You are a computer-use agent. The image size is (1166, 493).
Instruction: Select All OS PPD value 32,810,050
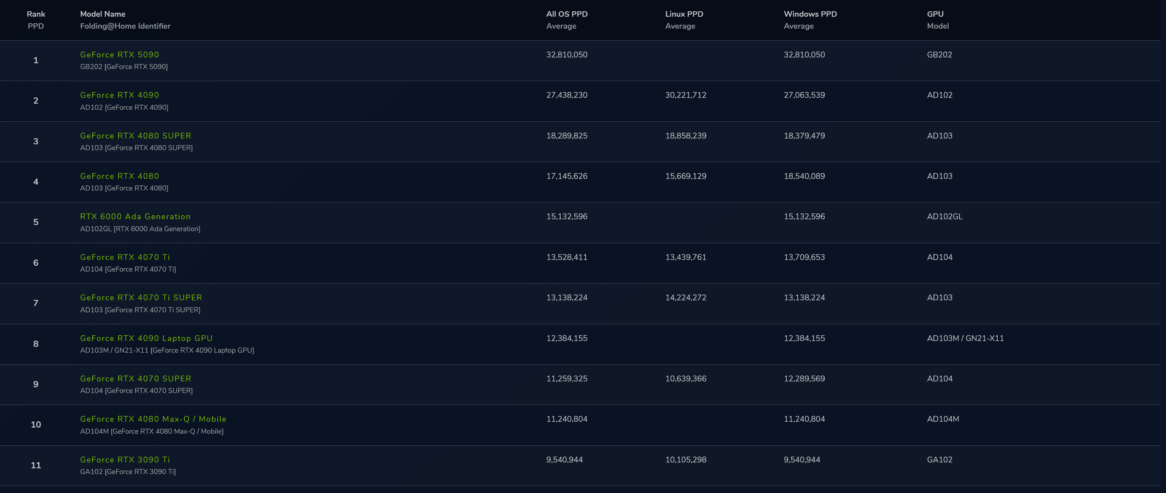click(567, 55)
